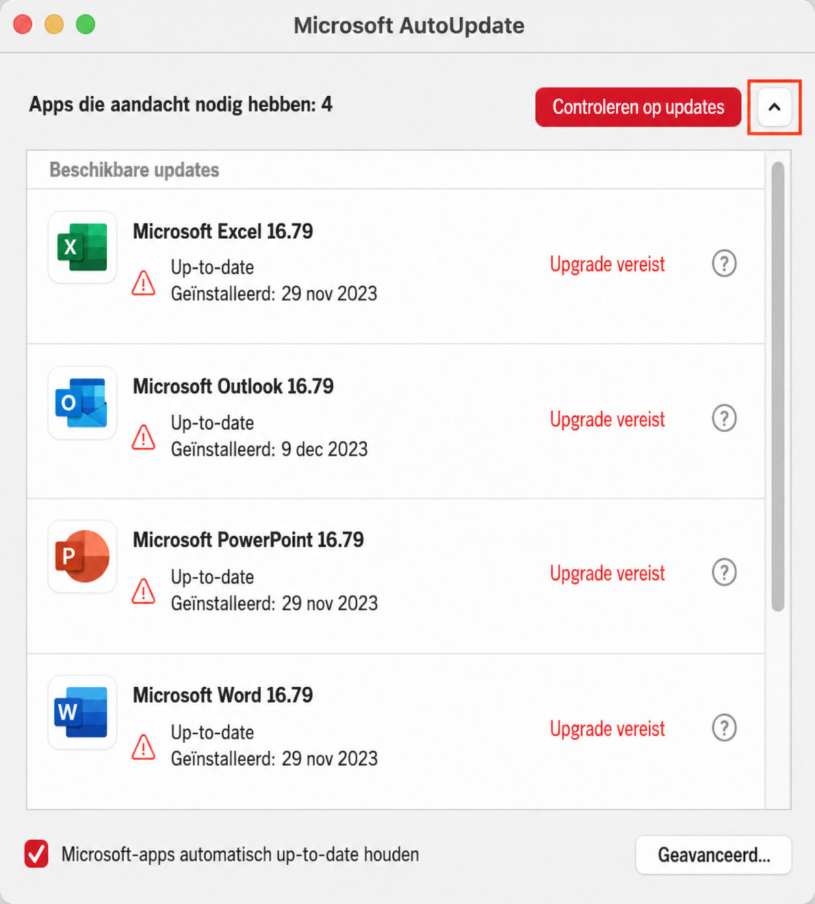Open the Geavanceerd... settings
The width and height of the screenshot is (815, 904).
coord(714,855)
